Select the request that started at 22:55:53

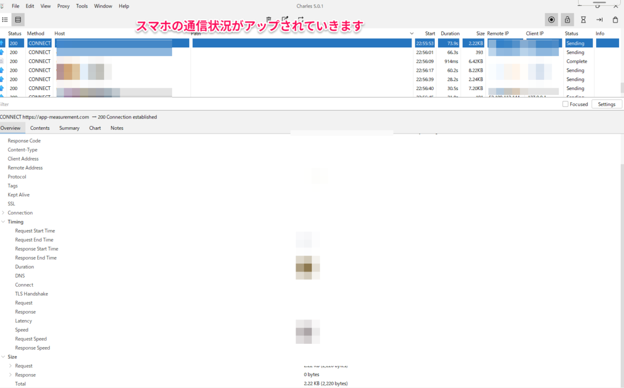click(310, 43)
